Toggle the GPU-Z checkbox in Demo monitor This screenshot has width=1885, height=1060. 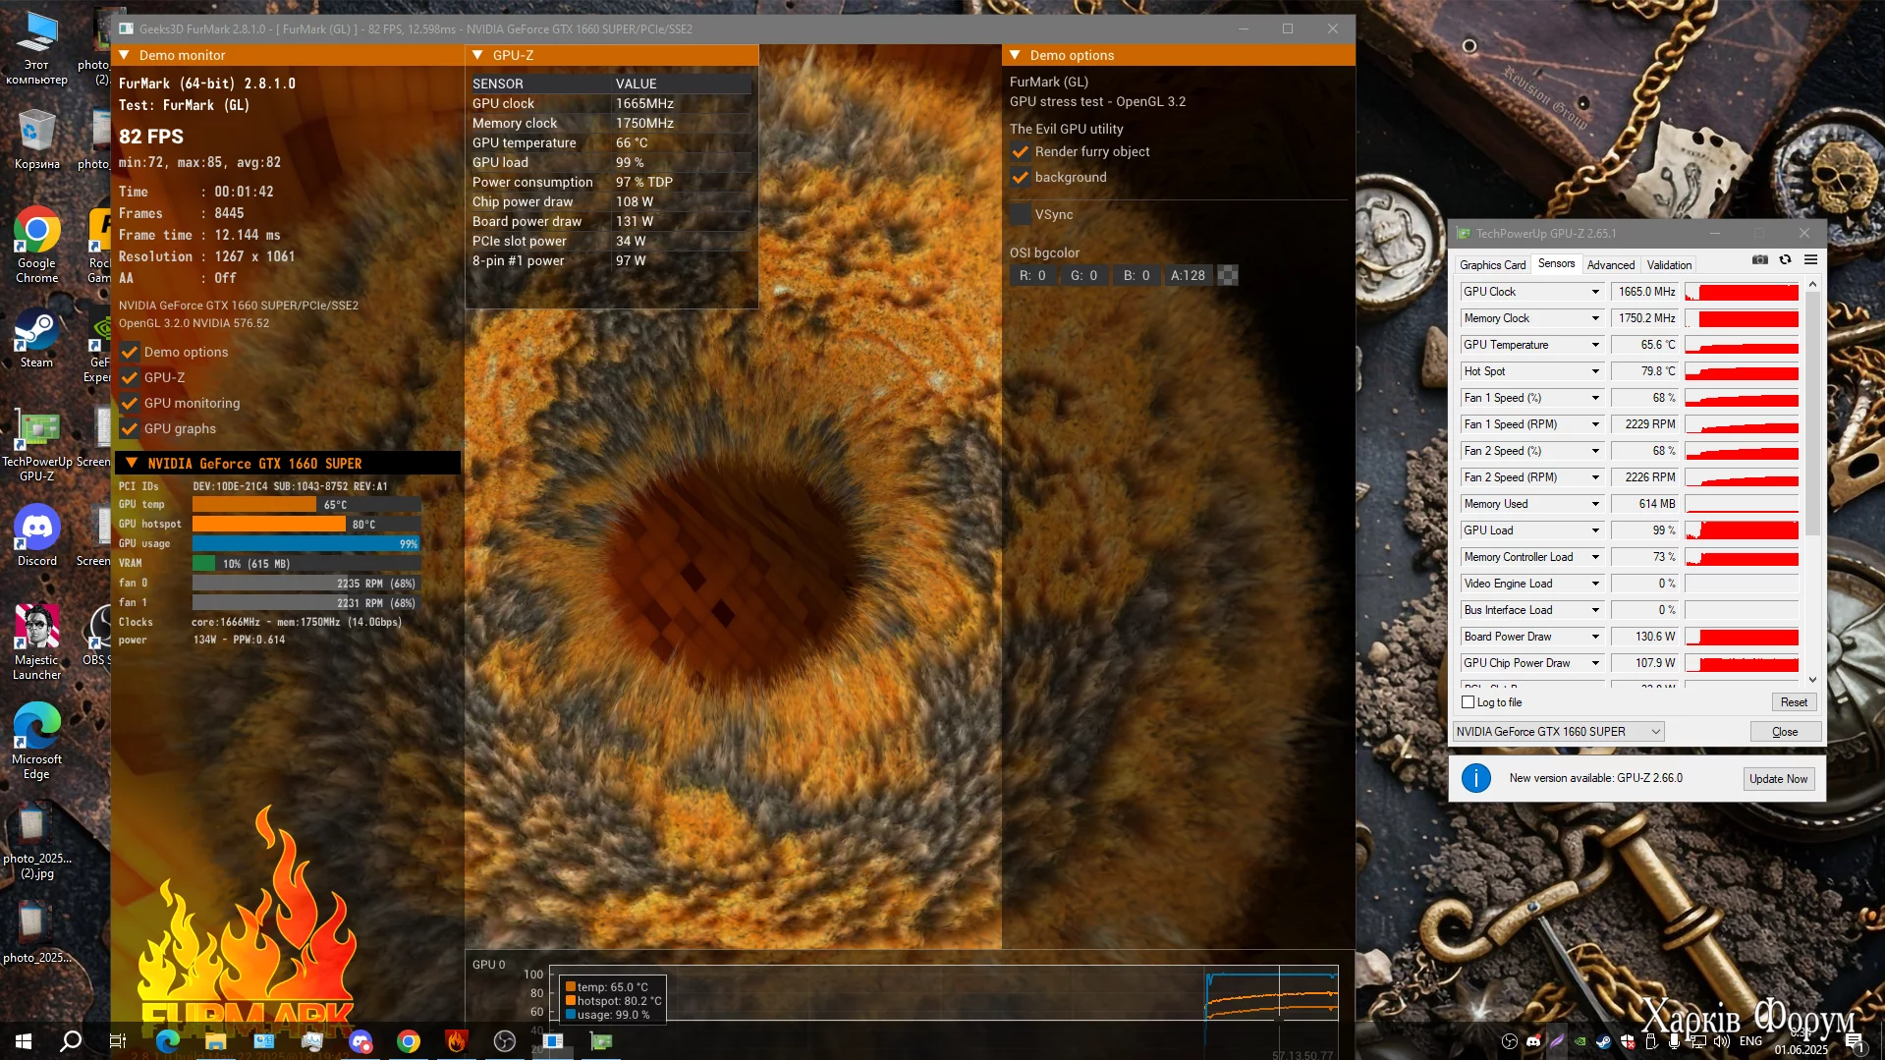130,377
